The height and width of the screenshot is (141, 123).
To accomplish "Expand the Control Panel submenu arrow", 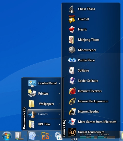I will (59, 84).
